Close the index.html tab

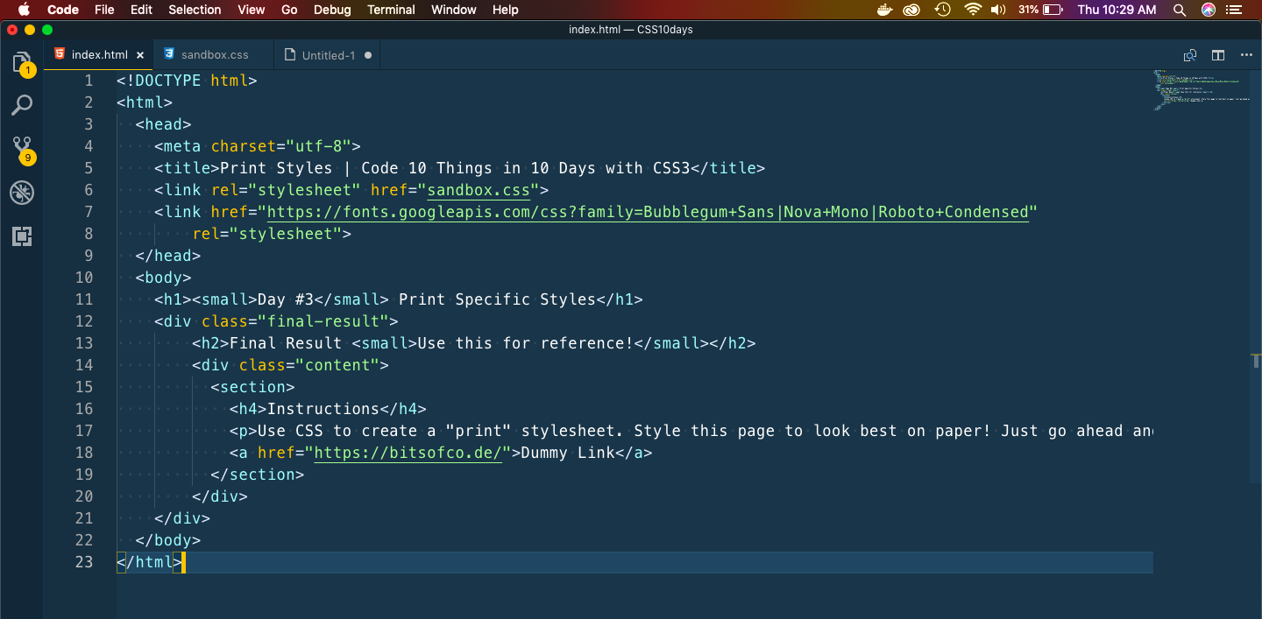coord(140,55)
